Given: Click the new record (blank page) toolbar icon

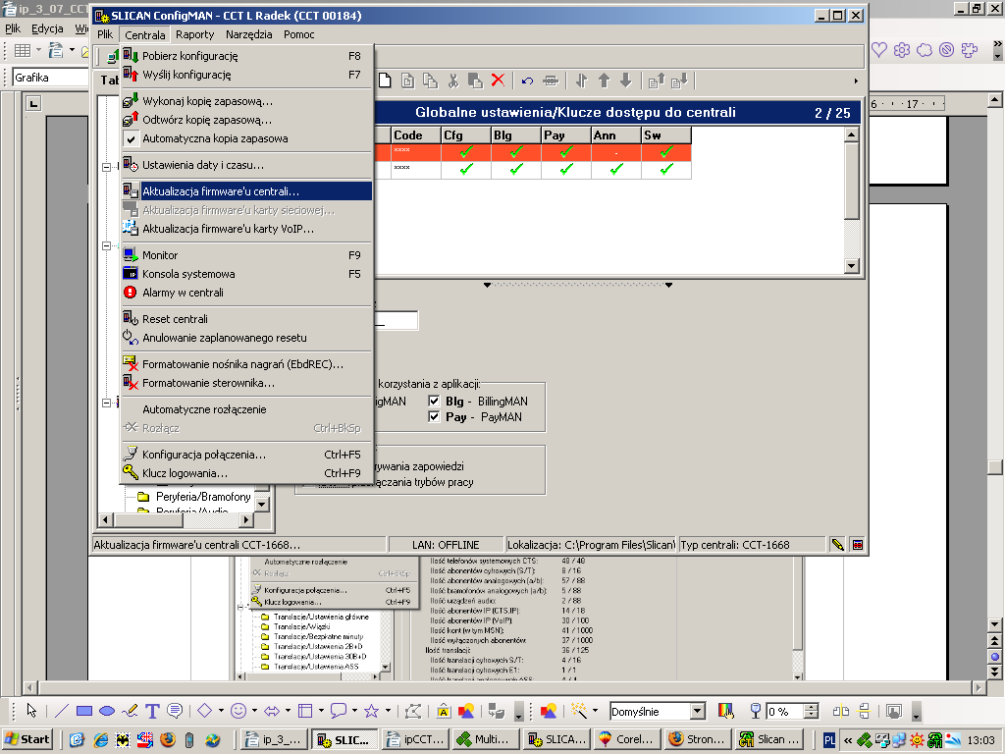Looking at the screenshot, I should 385,81.
